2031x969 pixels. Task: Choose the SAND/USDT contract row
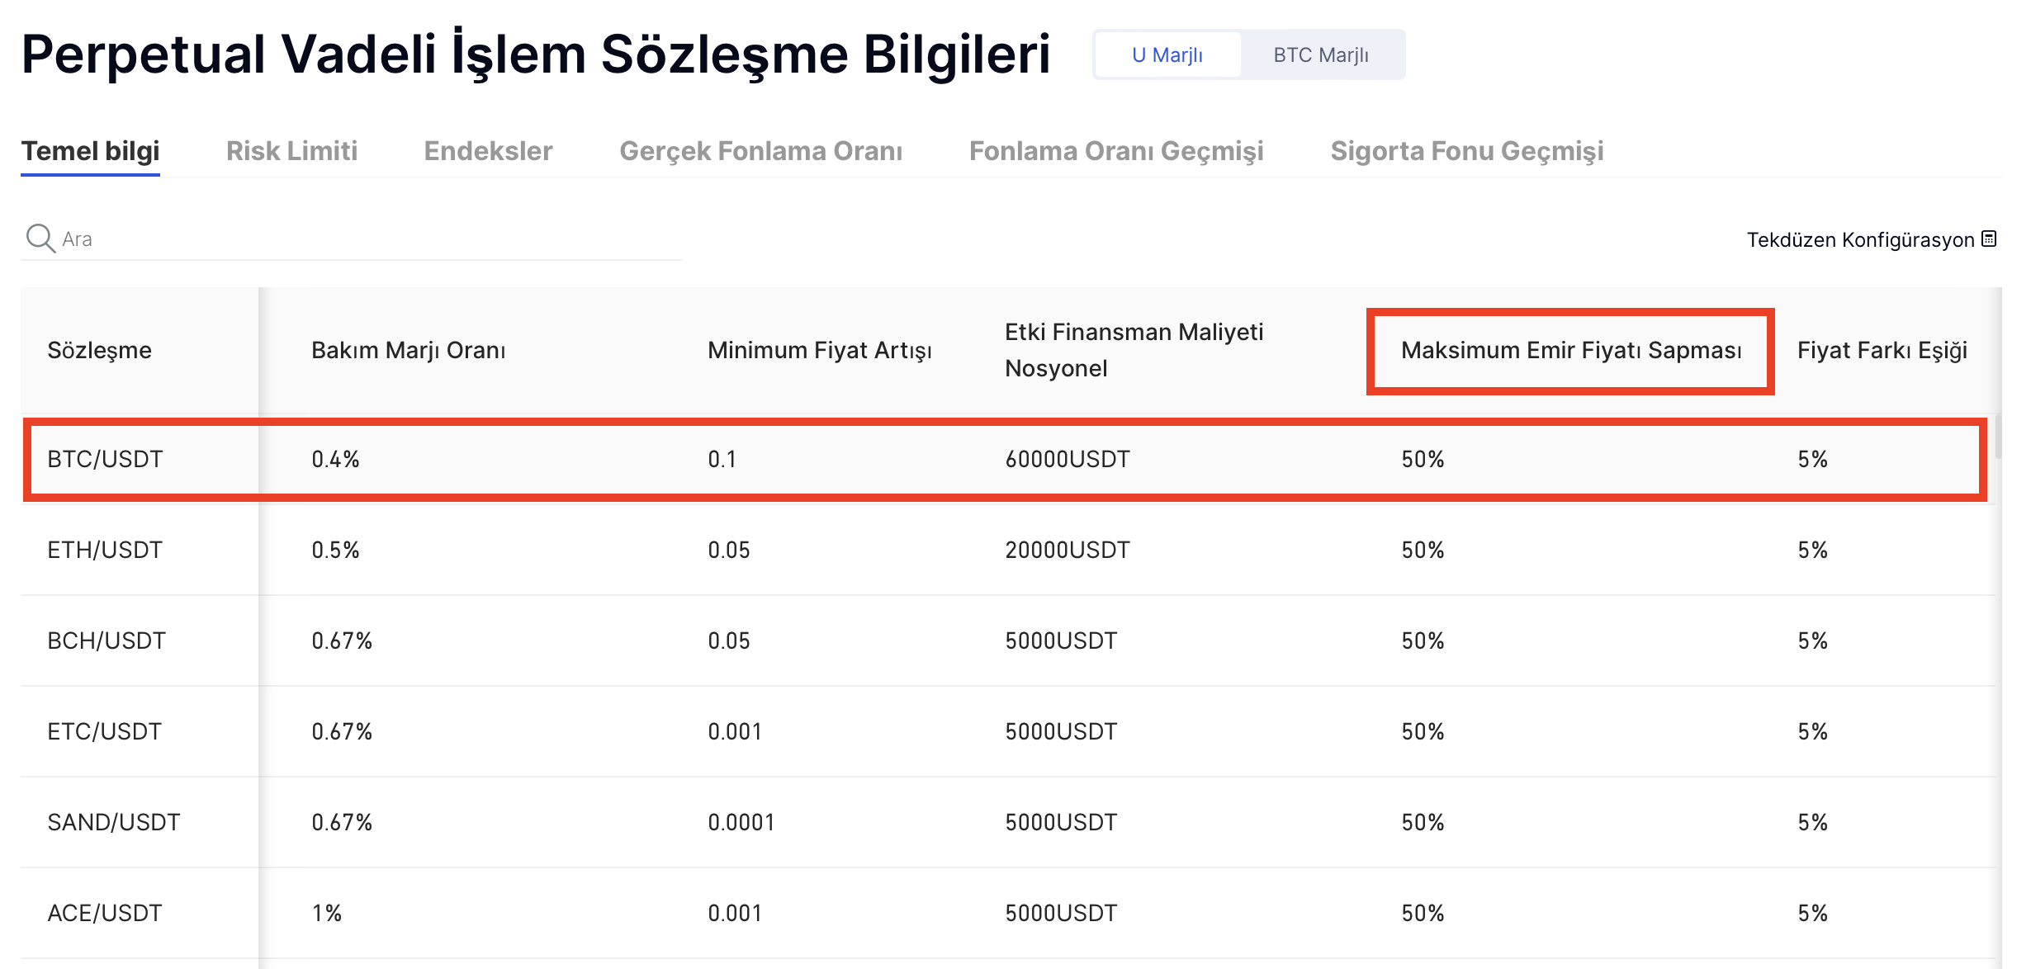(114, 822)
